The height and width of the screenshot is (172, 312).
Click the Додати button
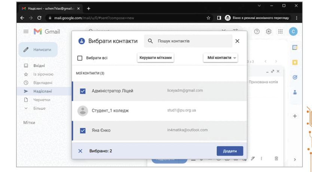[x=230, y=151]
